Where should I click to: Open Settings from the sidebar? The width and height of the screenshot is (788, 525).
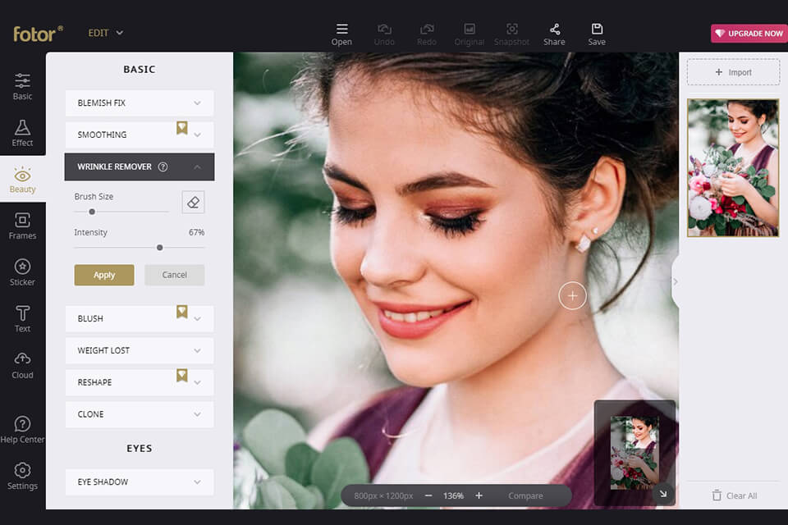coord(22,476)
